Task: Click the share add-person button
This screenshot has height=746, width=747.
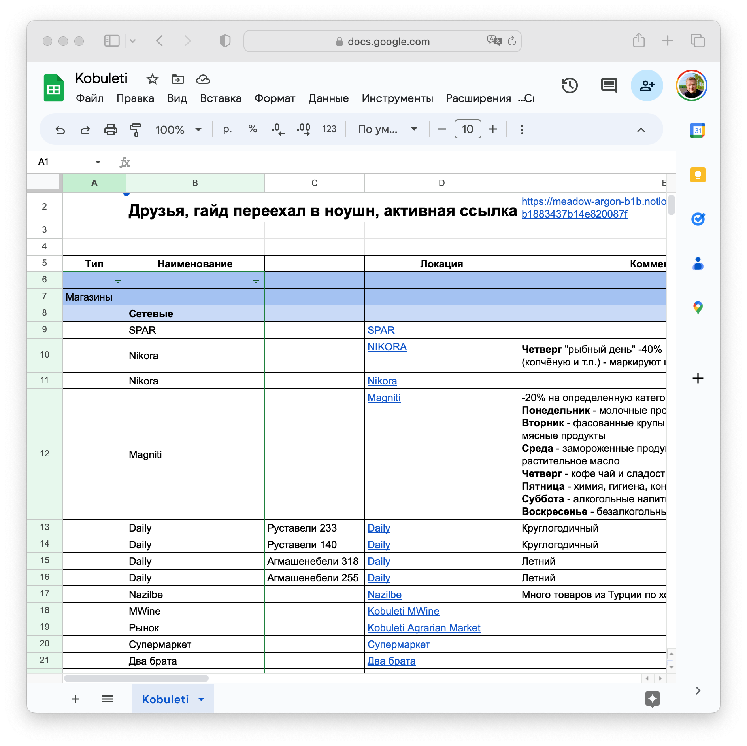Action: 647,85
